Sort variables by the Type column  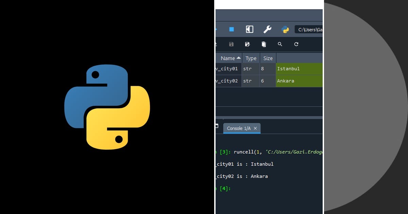click(x=251, y=58)
